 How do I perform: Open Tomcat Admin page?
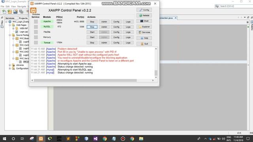104,43
